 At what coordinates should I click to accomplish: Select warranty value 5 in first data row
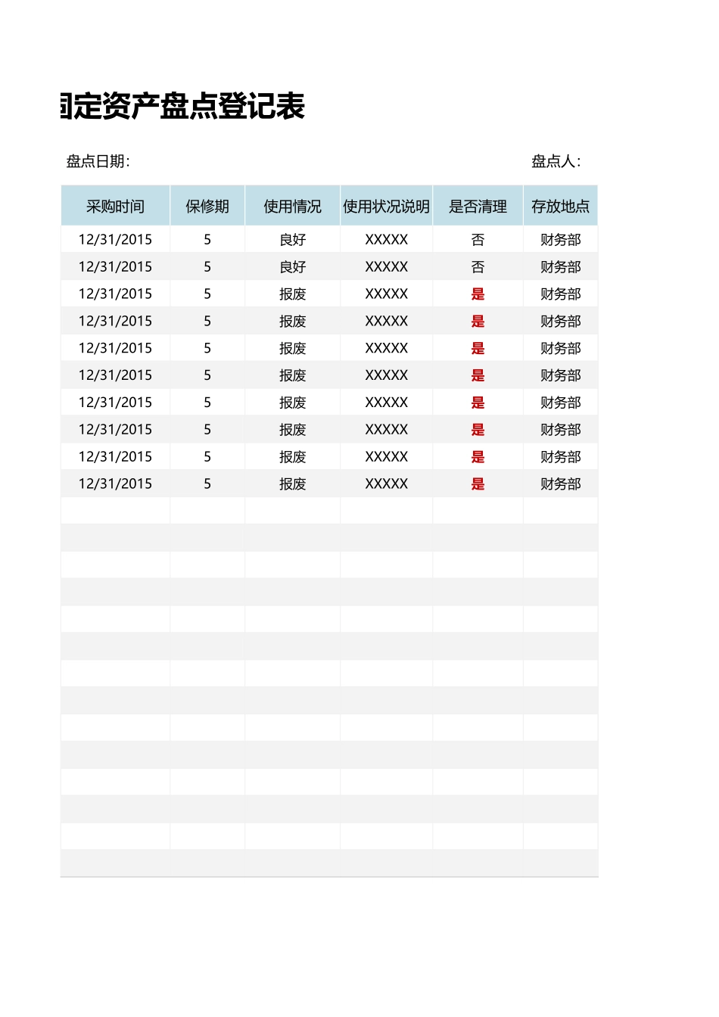(207, 240)
